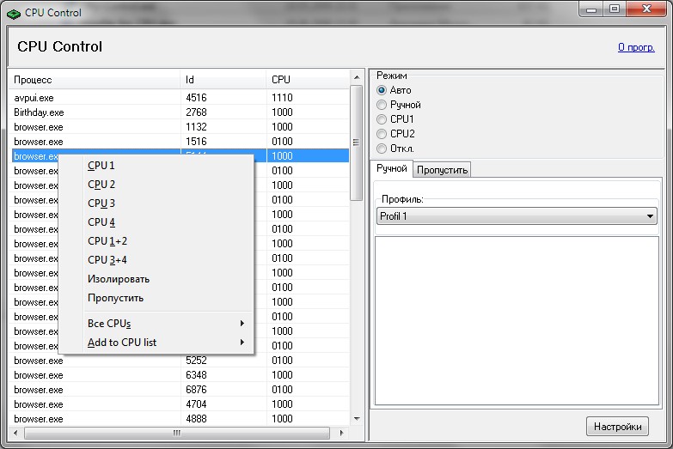Select browser.exe row with Id 1516
Screen dimensions: 673x449
coord(179,142)
